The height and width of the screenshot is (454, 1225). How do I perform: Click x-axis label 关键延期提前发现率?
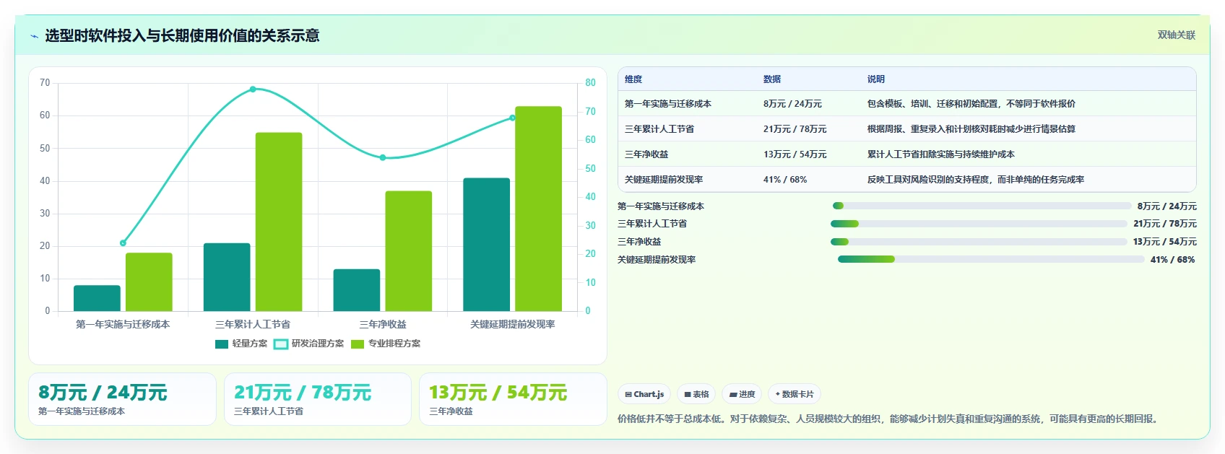(513, 325)
